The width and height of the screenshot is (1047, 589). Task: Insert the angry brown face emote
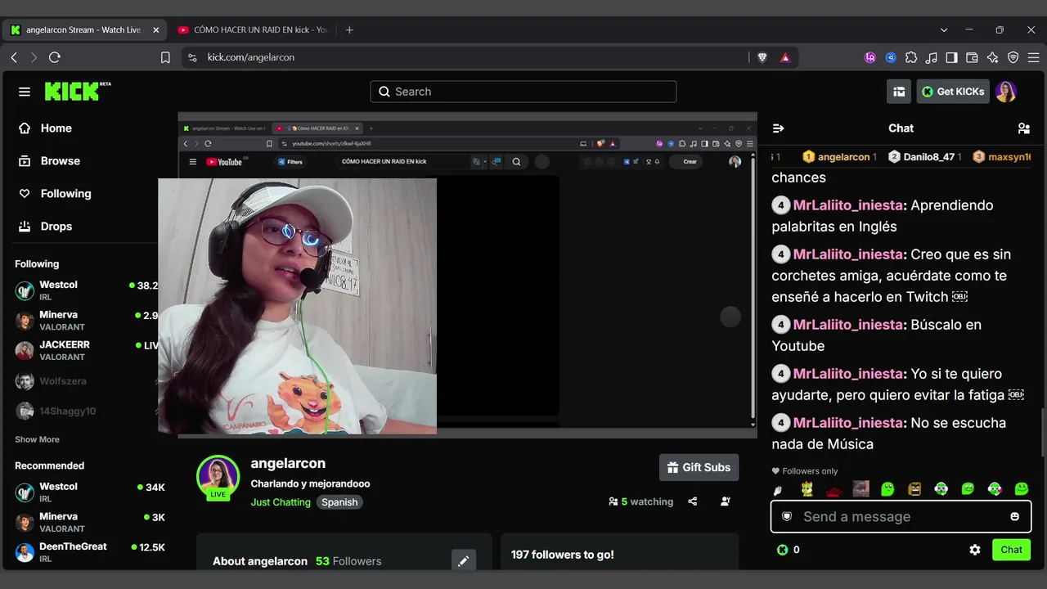tap(914, 489)
